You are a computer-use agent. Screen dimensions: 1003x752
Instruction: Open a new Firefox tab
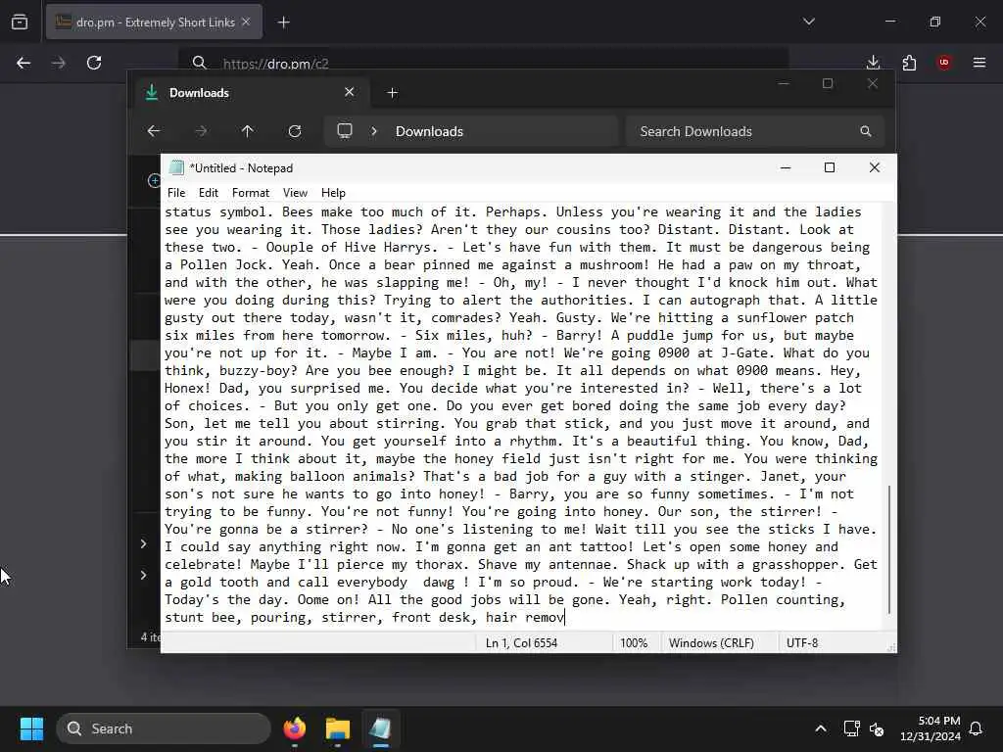(x=284, y=23)
